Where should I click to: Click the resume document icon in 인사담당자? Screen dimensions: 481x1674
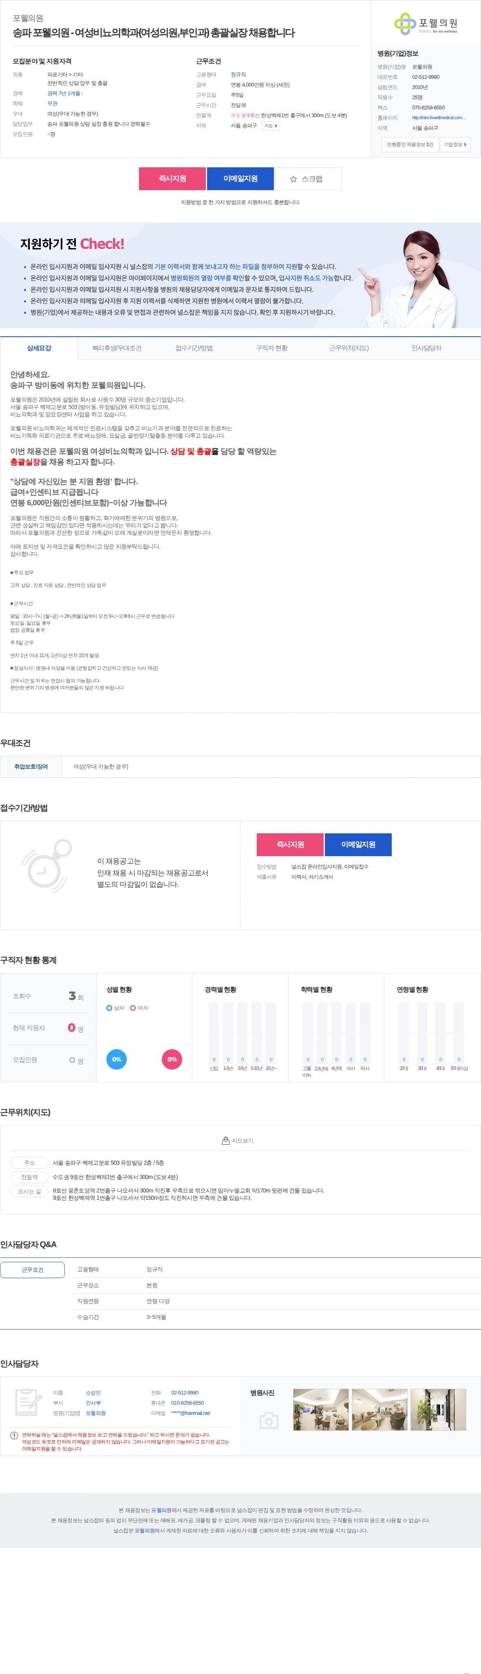[x=28, y=1402]
